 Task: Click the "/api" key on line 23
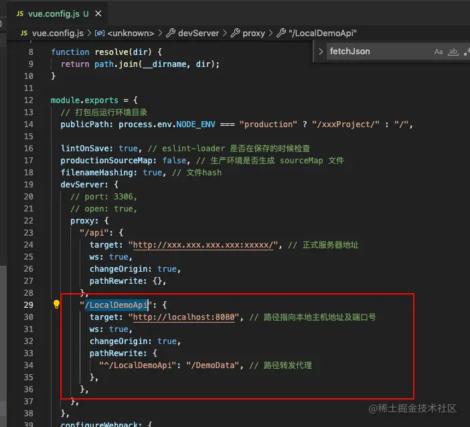click(94, 233)
